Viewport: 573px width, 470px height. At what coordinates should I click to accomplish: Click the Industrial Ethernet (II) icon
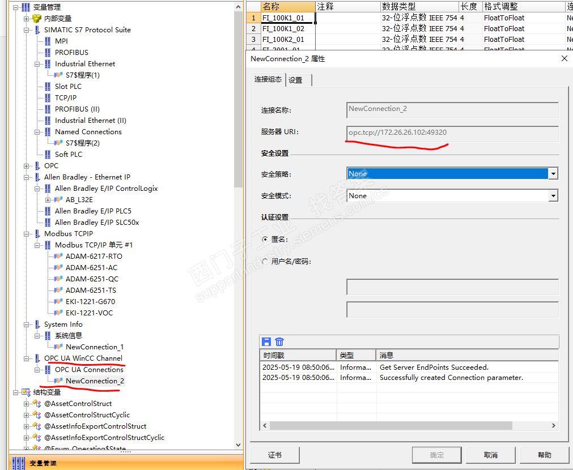pyautogui.click(x=48, y=121)
